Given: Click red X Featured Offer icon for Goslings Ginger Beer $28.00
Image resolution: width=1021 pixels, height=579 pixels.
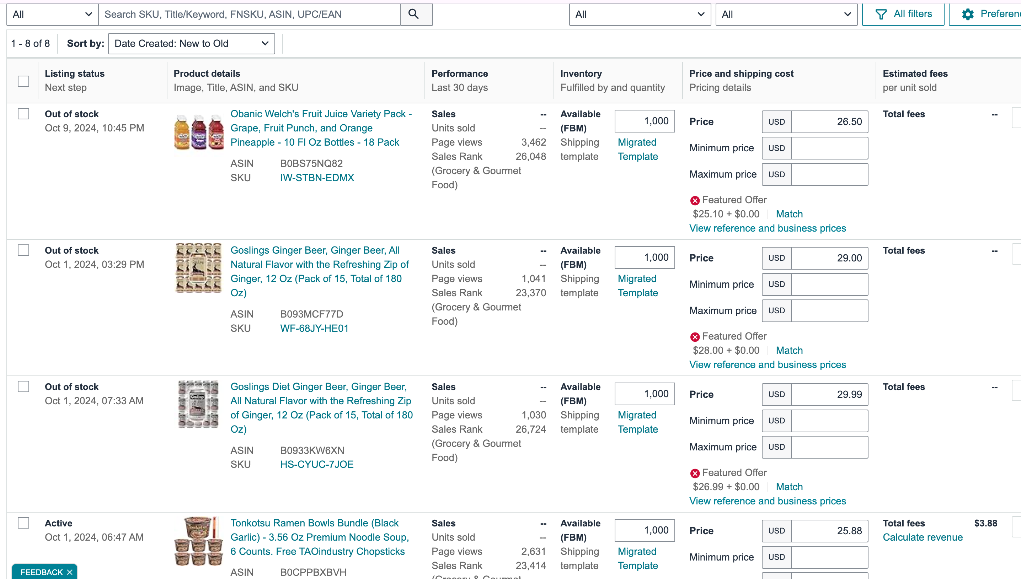Looking at the screenshot, I should [x=695, y=337].
